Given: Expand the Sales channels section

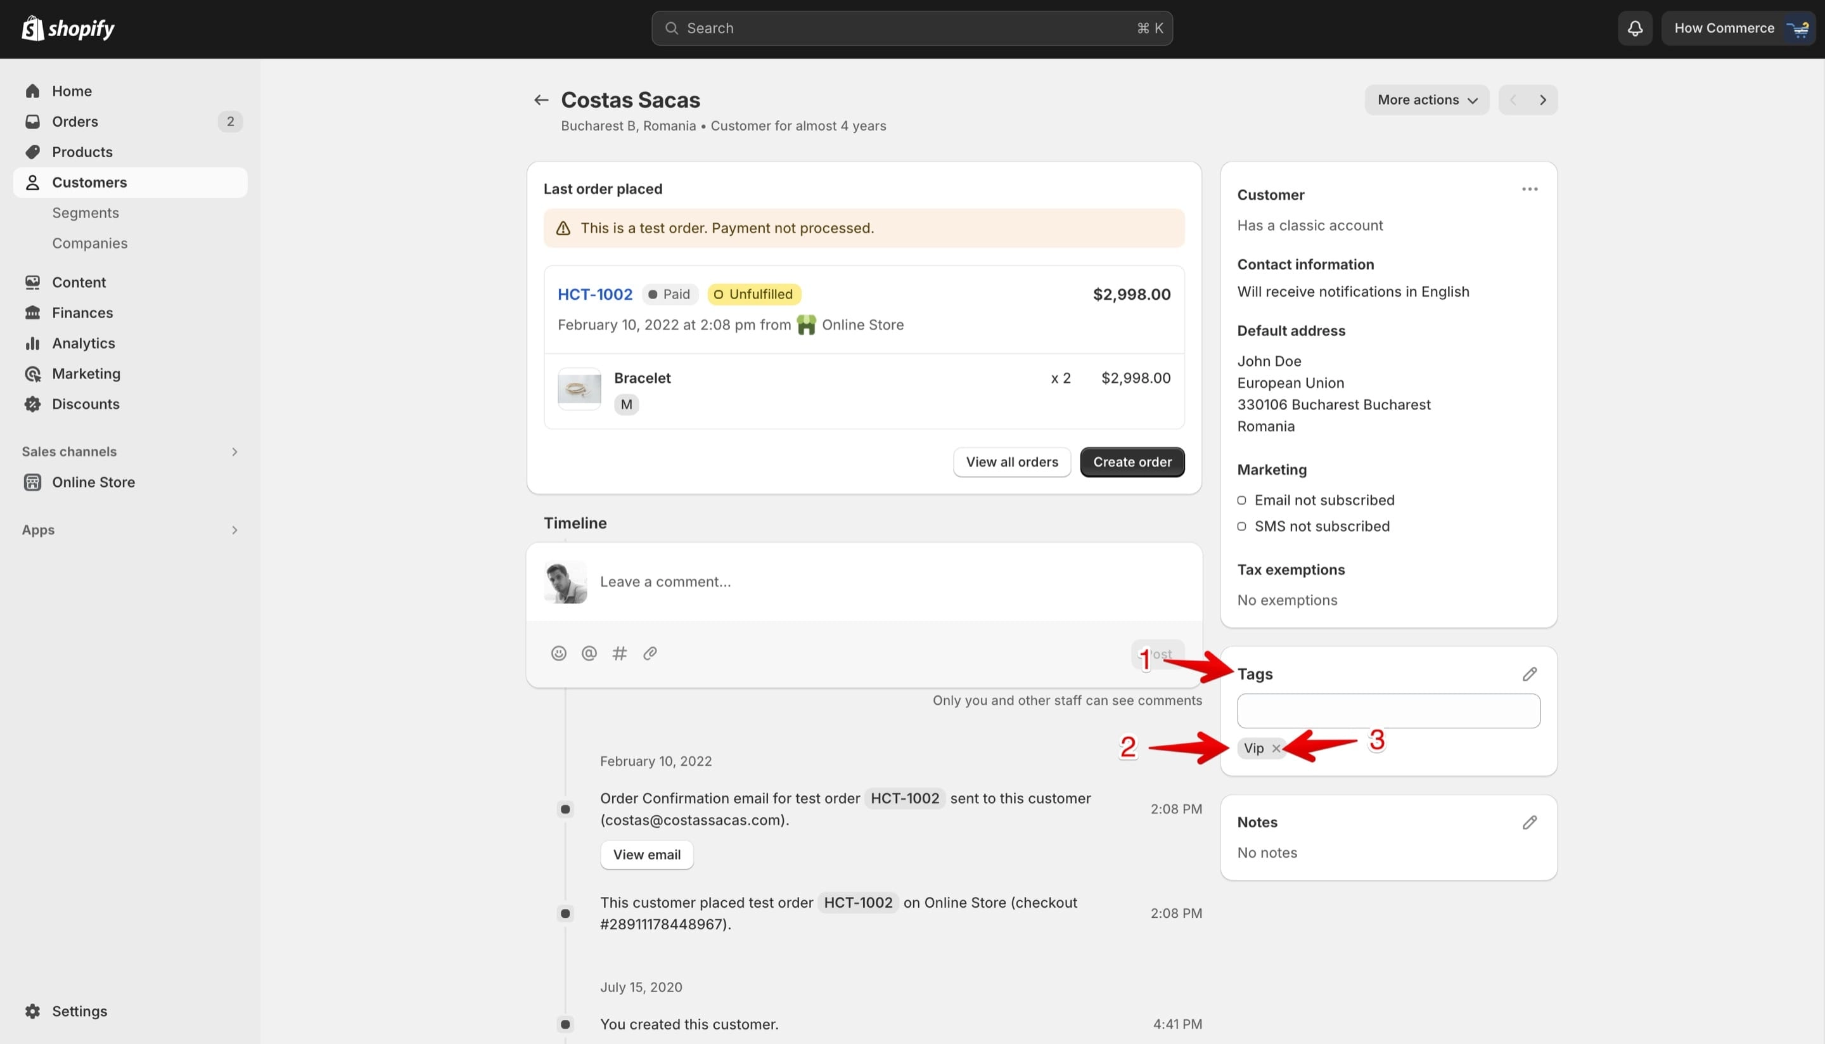Looking at the screenshot, I should point(234,452).
